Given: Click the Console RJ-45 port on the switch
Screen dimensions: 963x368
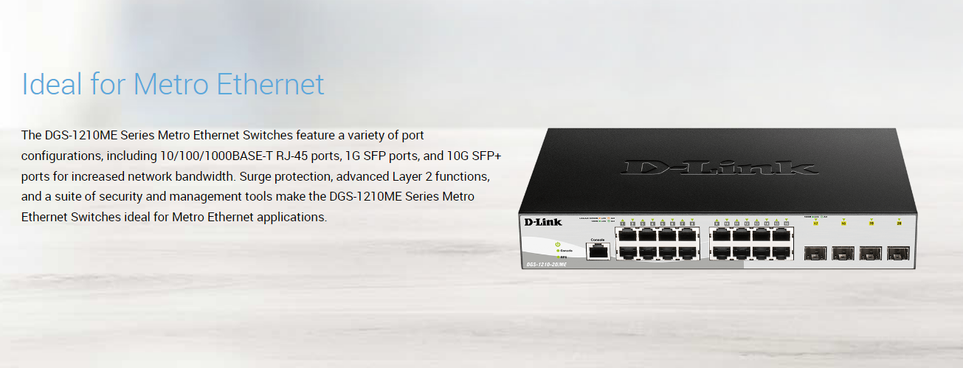Looking at the screenshot, I should pyautogui.click(x=598, y=251).
